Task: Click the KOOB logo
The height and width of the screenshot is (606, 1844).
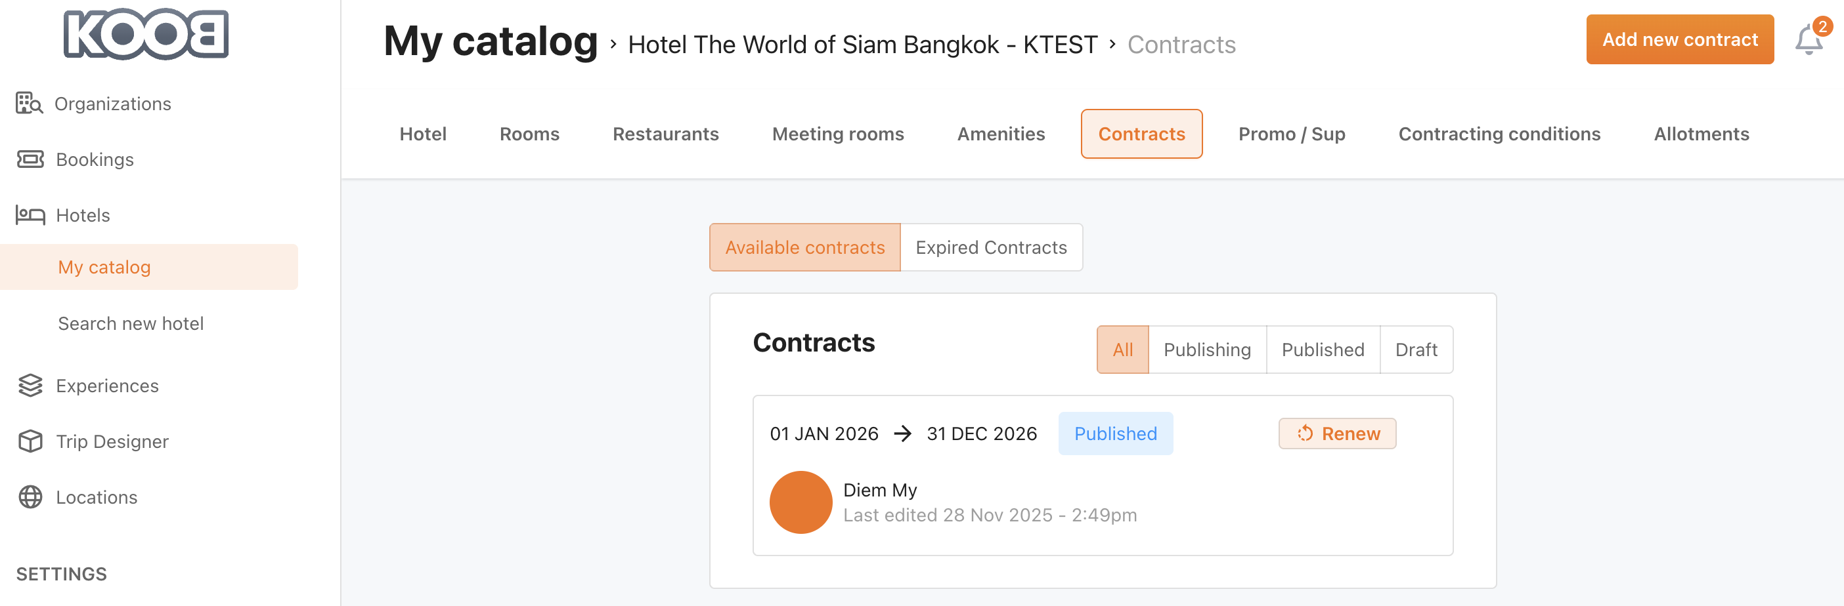Action: (146, 34)
